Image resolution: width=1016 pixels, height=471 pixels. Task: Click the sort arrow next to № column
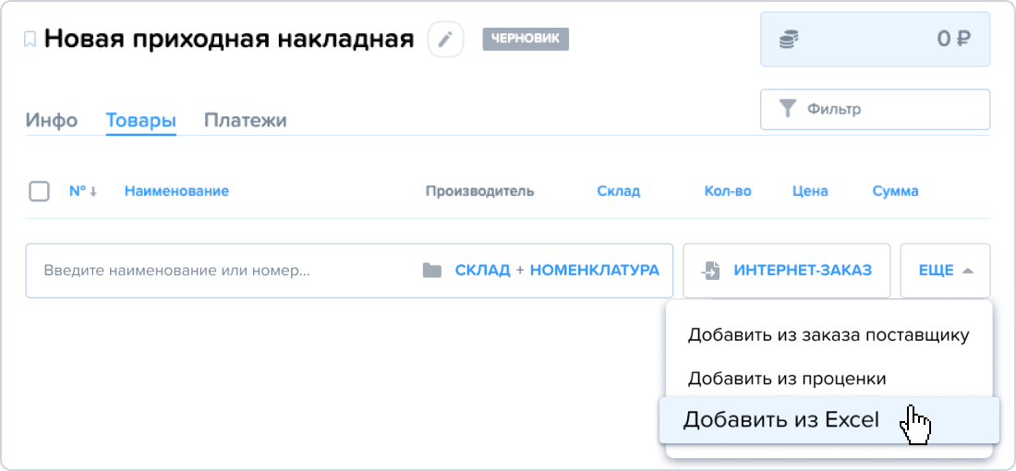(93, 192)
